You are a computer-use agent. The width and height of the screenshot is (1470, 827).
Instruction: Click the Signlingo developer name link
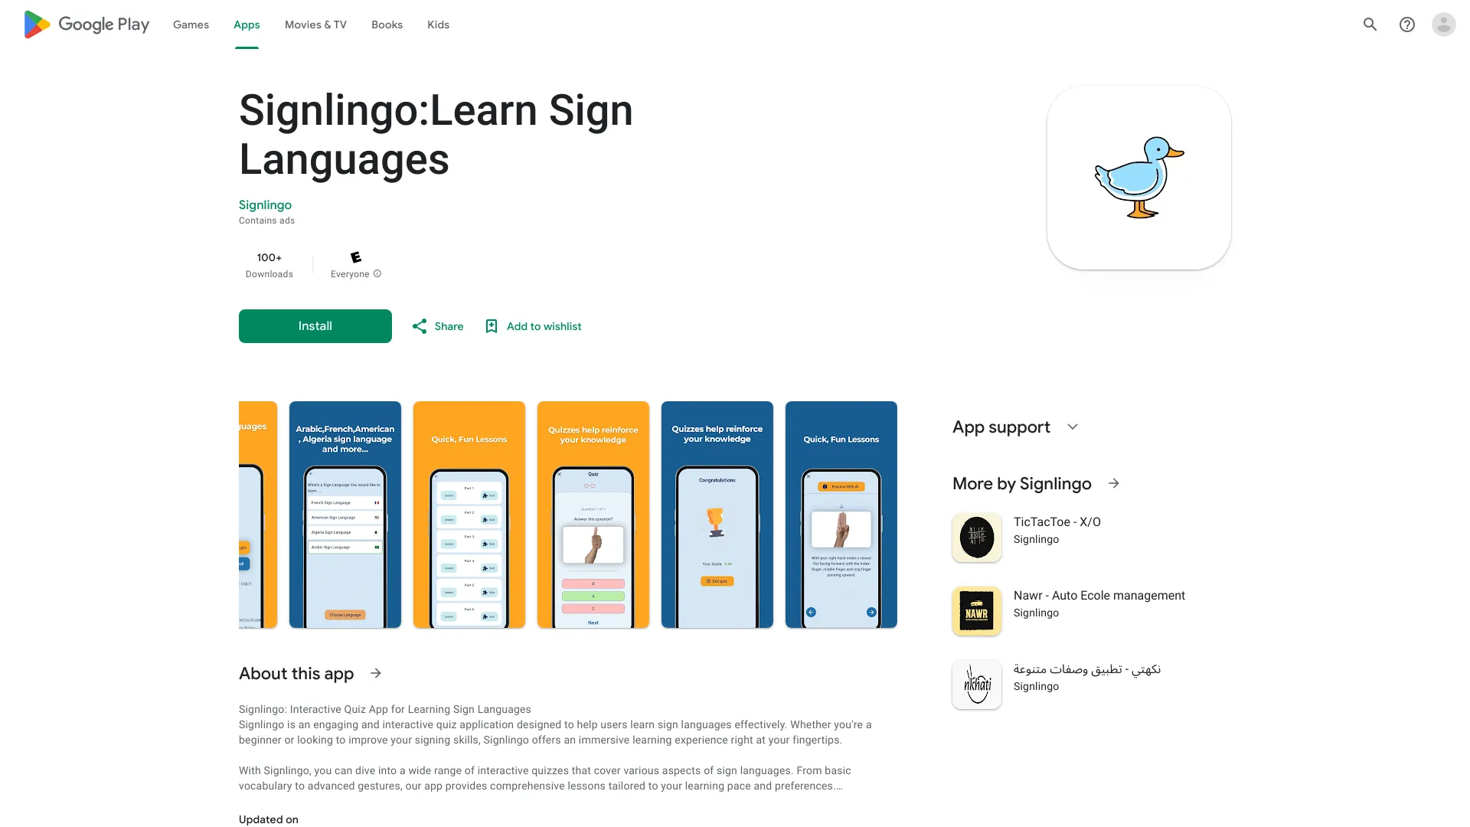[x=264, y=204]
